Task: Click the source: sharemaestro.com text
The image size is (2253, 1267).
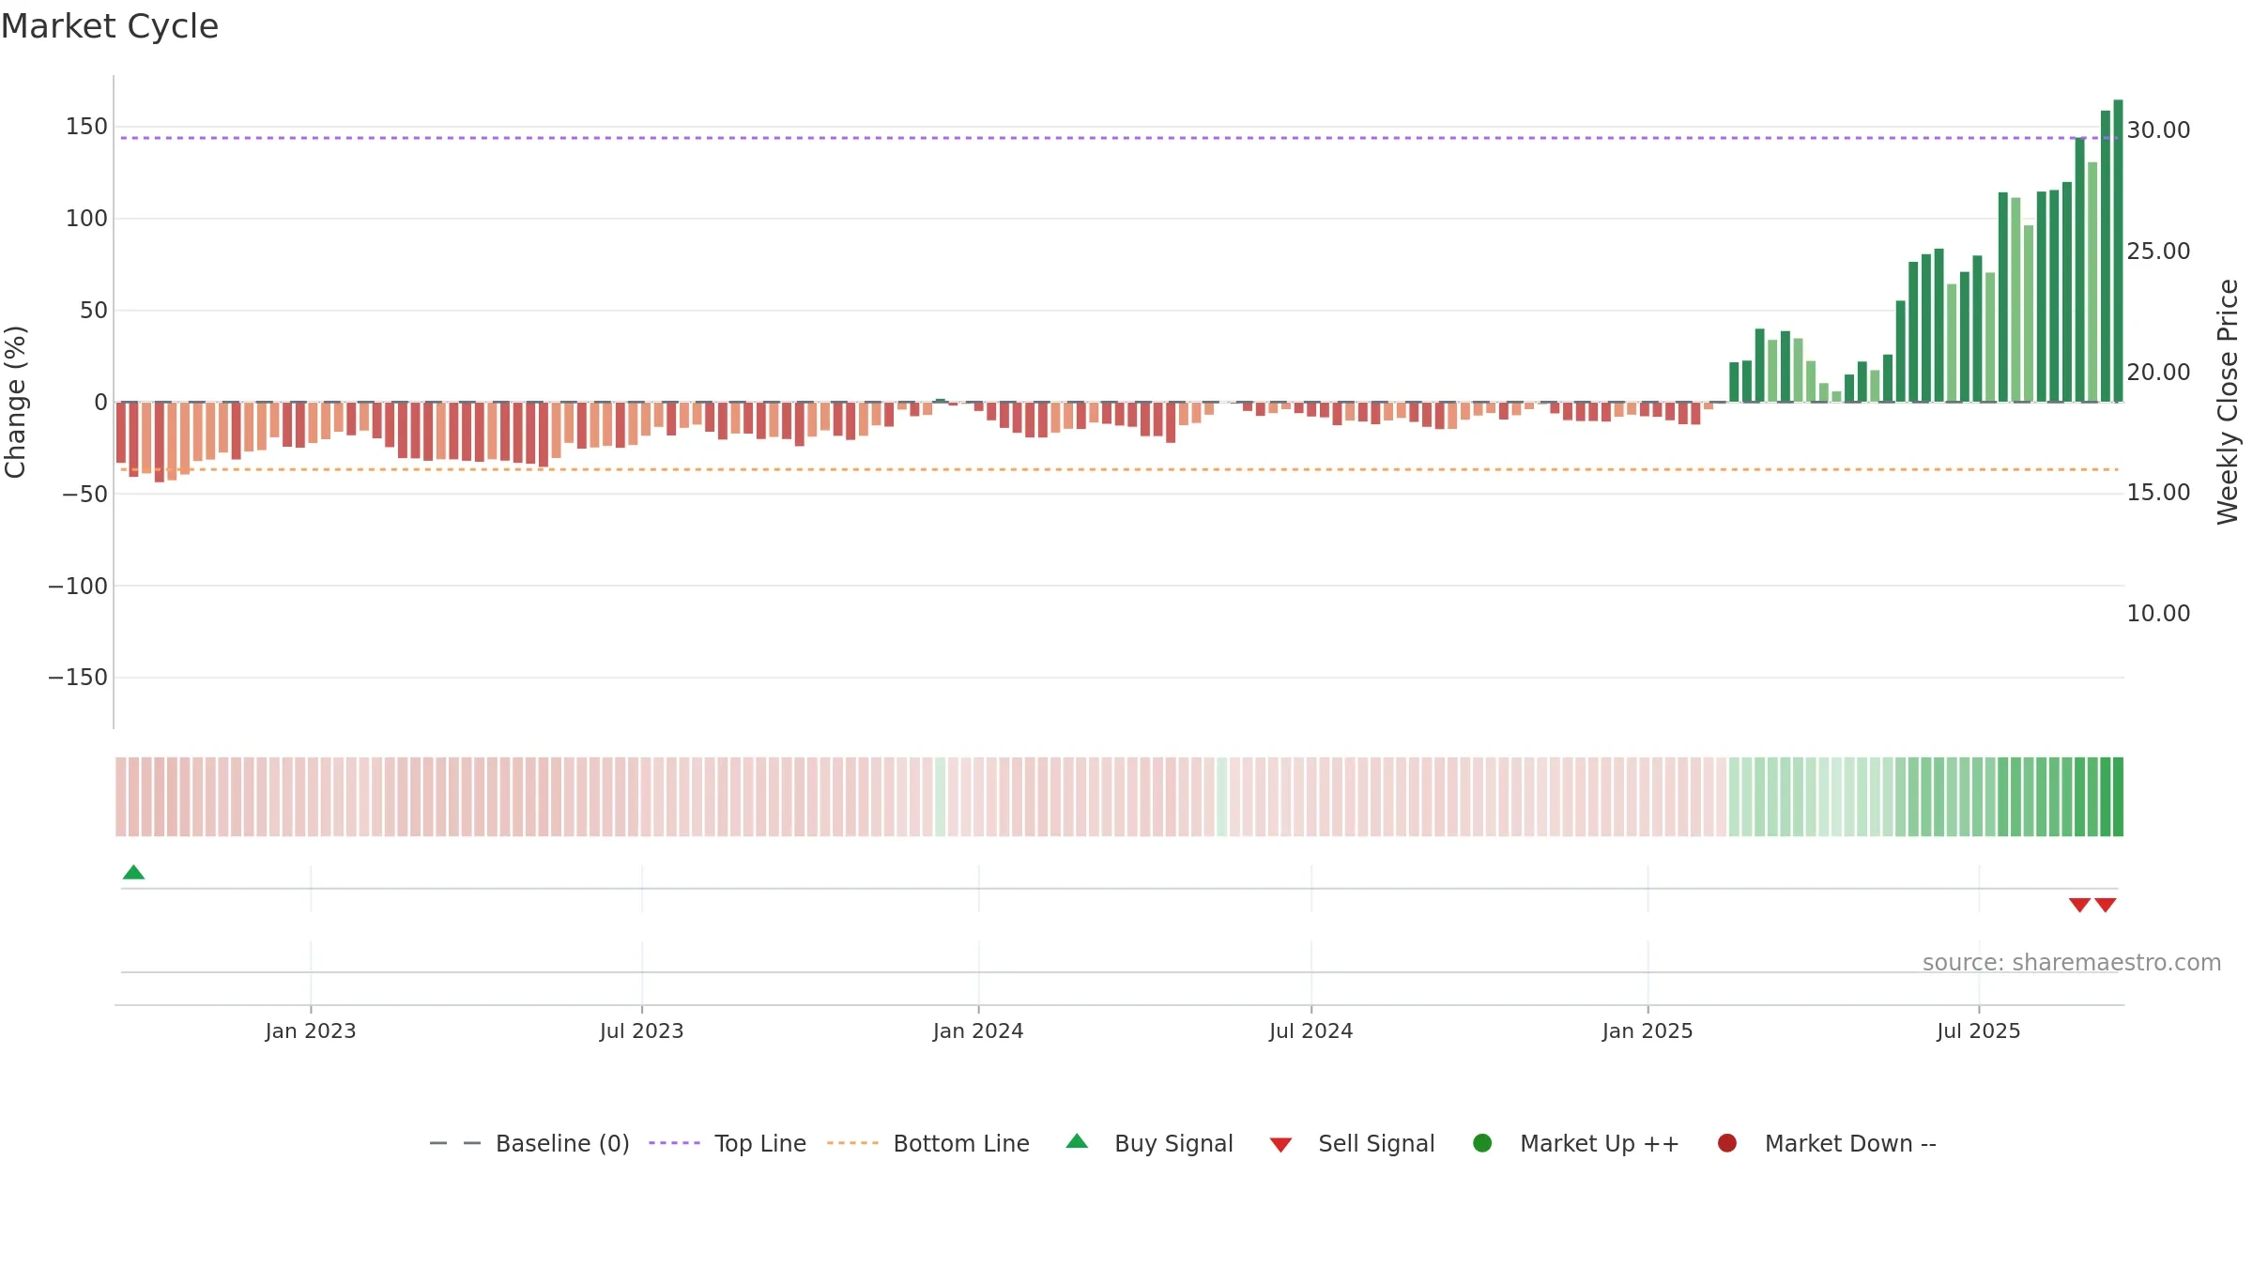Action: (2072, 963)
